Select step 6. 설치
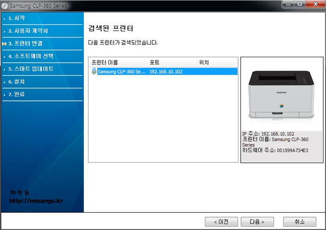This screenshot has height=230, width=326. click(17, 81)
